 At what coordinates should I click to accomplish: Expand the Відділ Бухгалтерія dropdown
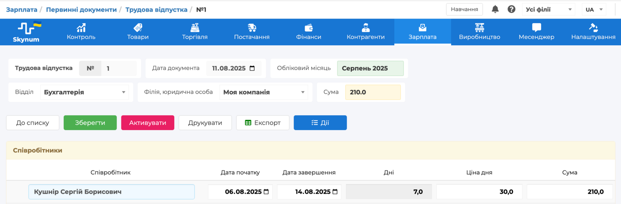coord(84,92)
